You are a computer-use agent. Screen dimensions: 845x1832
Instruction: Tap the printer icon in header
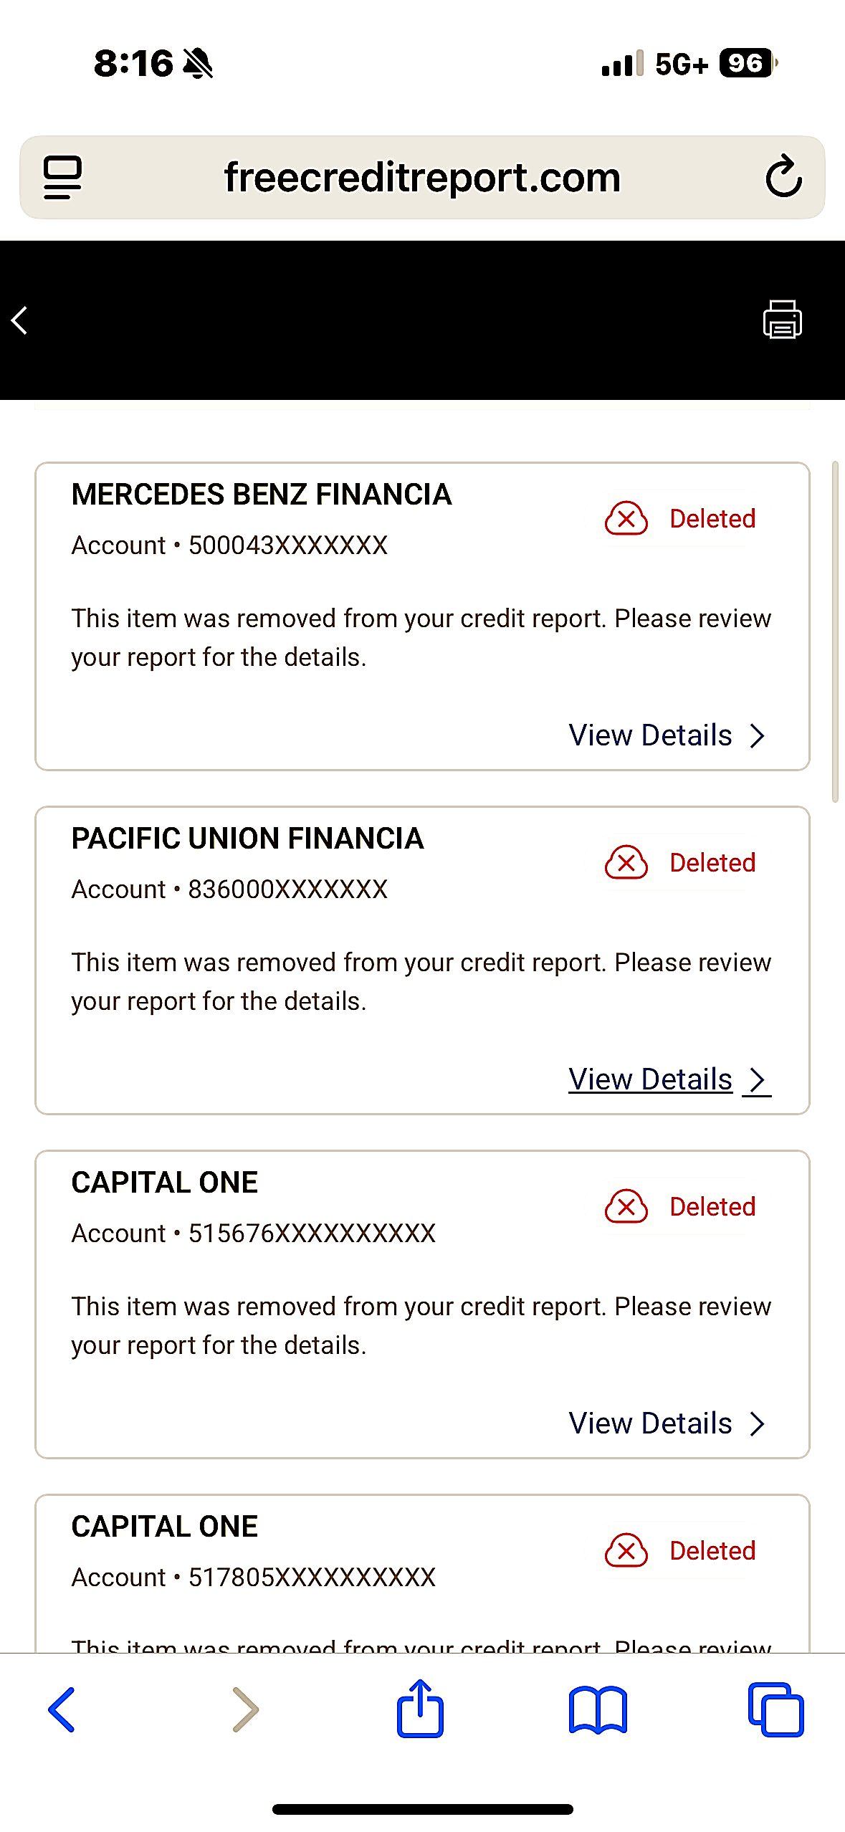point(782,319)
